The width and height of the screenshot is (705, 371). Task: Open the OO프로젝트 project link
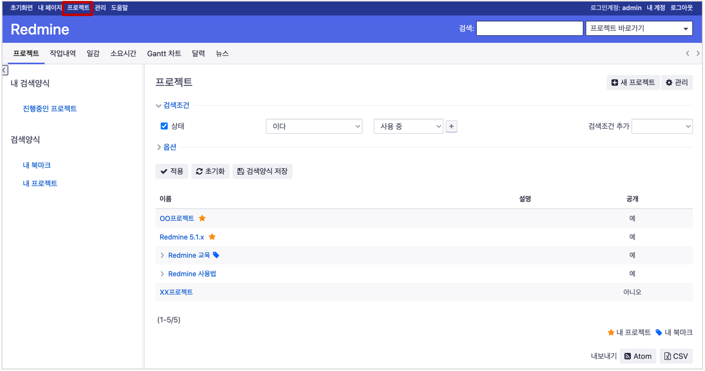click(177, 218)
